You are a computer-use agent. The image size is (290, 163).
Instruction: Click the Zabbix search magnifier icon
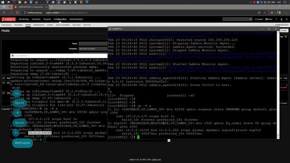(251, 19)
